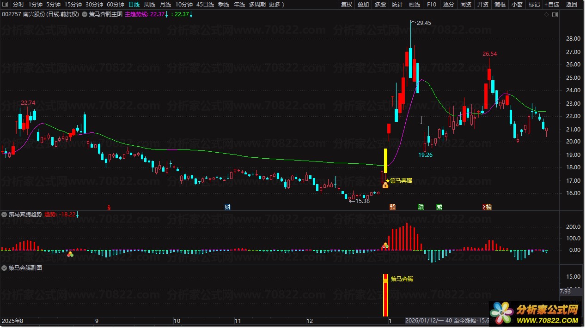Select the 年线 yearly tab
The width and height of the screenshot is (586, 328).
pyautogui.click(x=239, y=4)
